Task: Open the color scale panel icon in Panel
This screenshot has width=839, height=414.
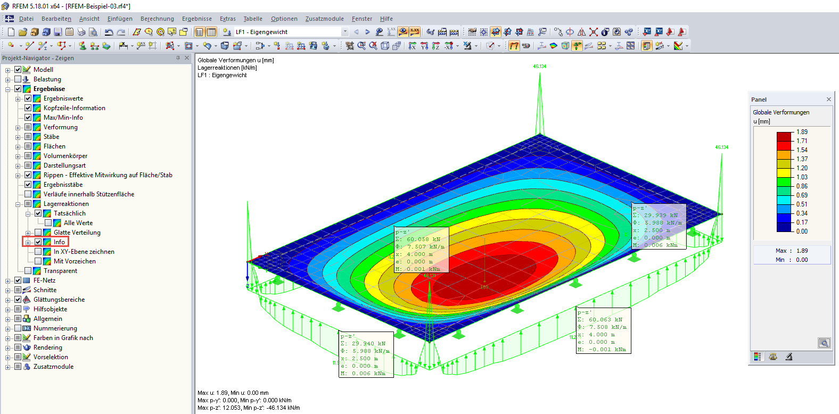Action: [757, 357]
